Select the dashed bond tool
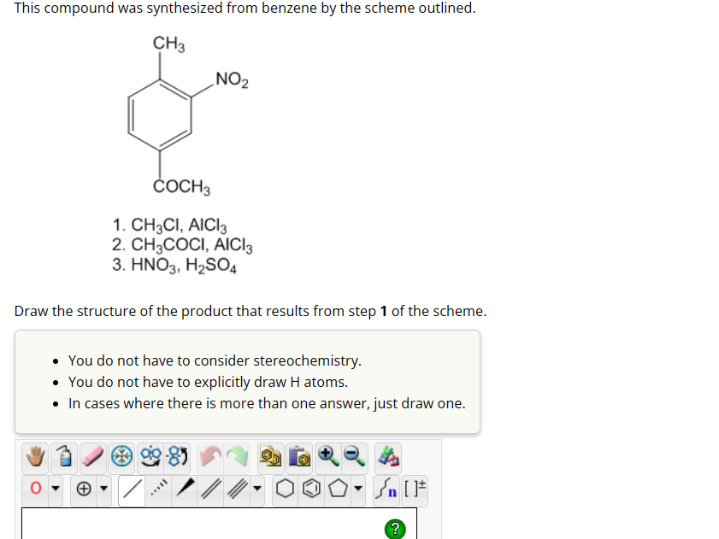The height and width of the screenshot is (539, 719). tap(159, 488)
